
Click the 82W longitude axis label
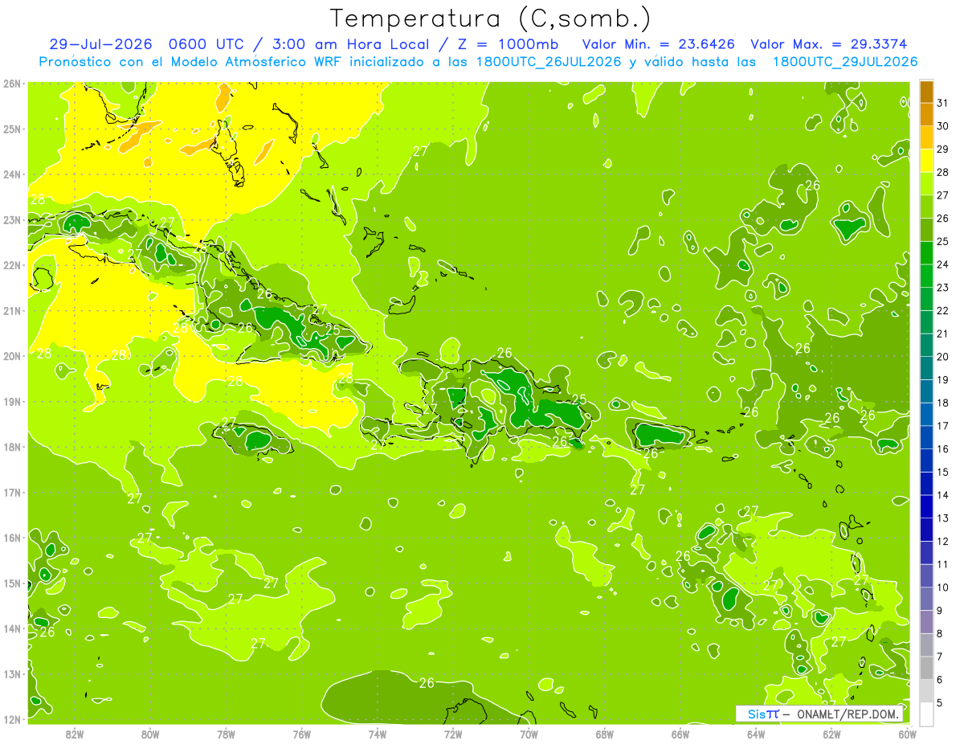[x=75, y=735]
